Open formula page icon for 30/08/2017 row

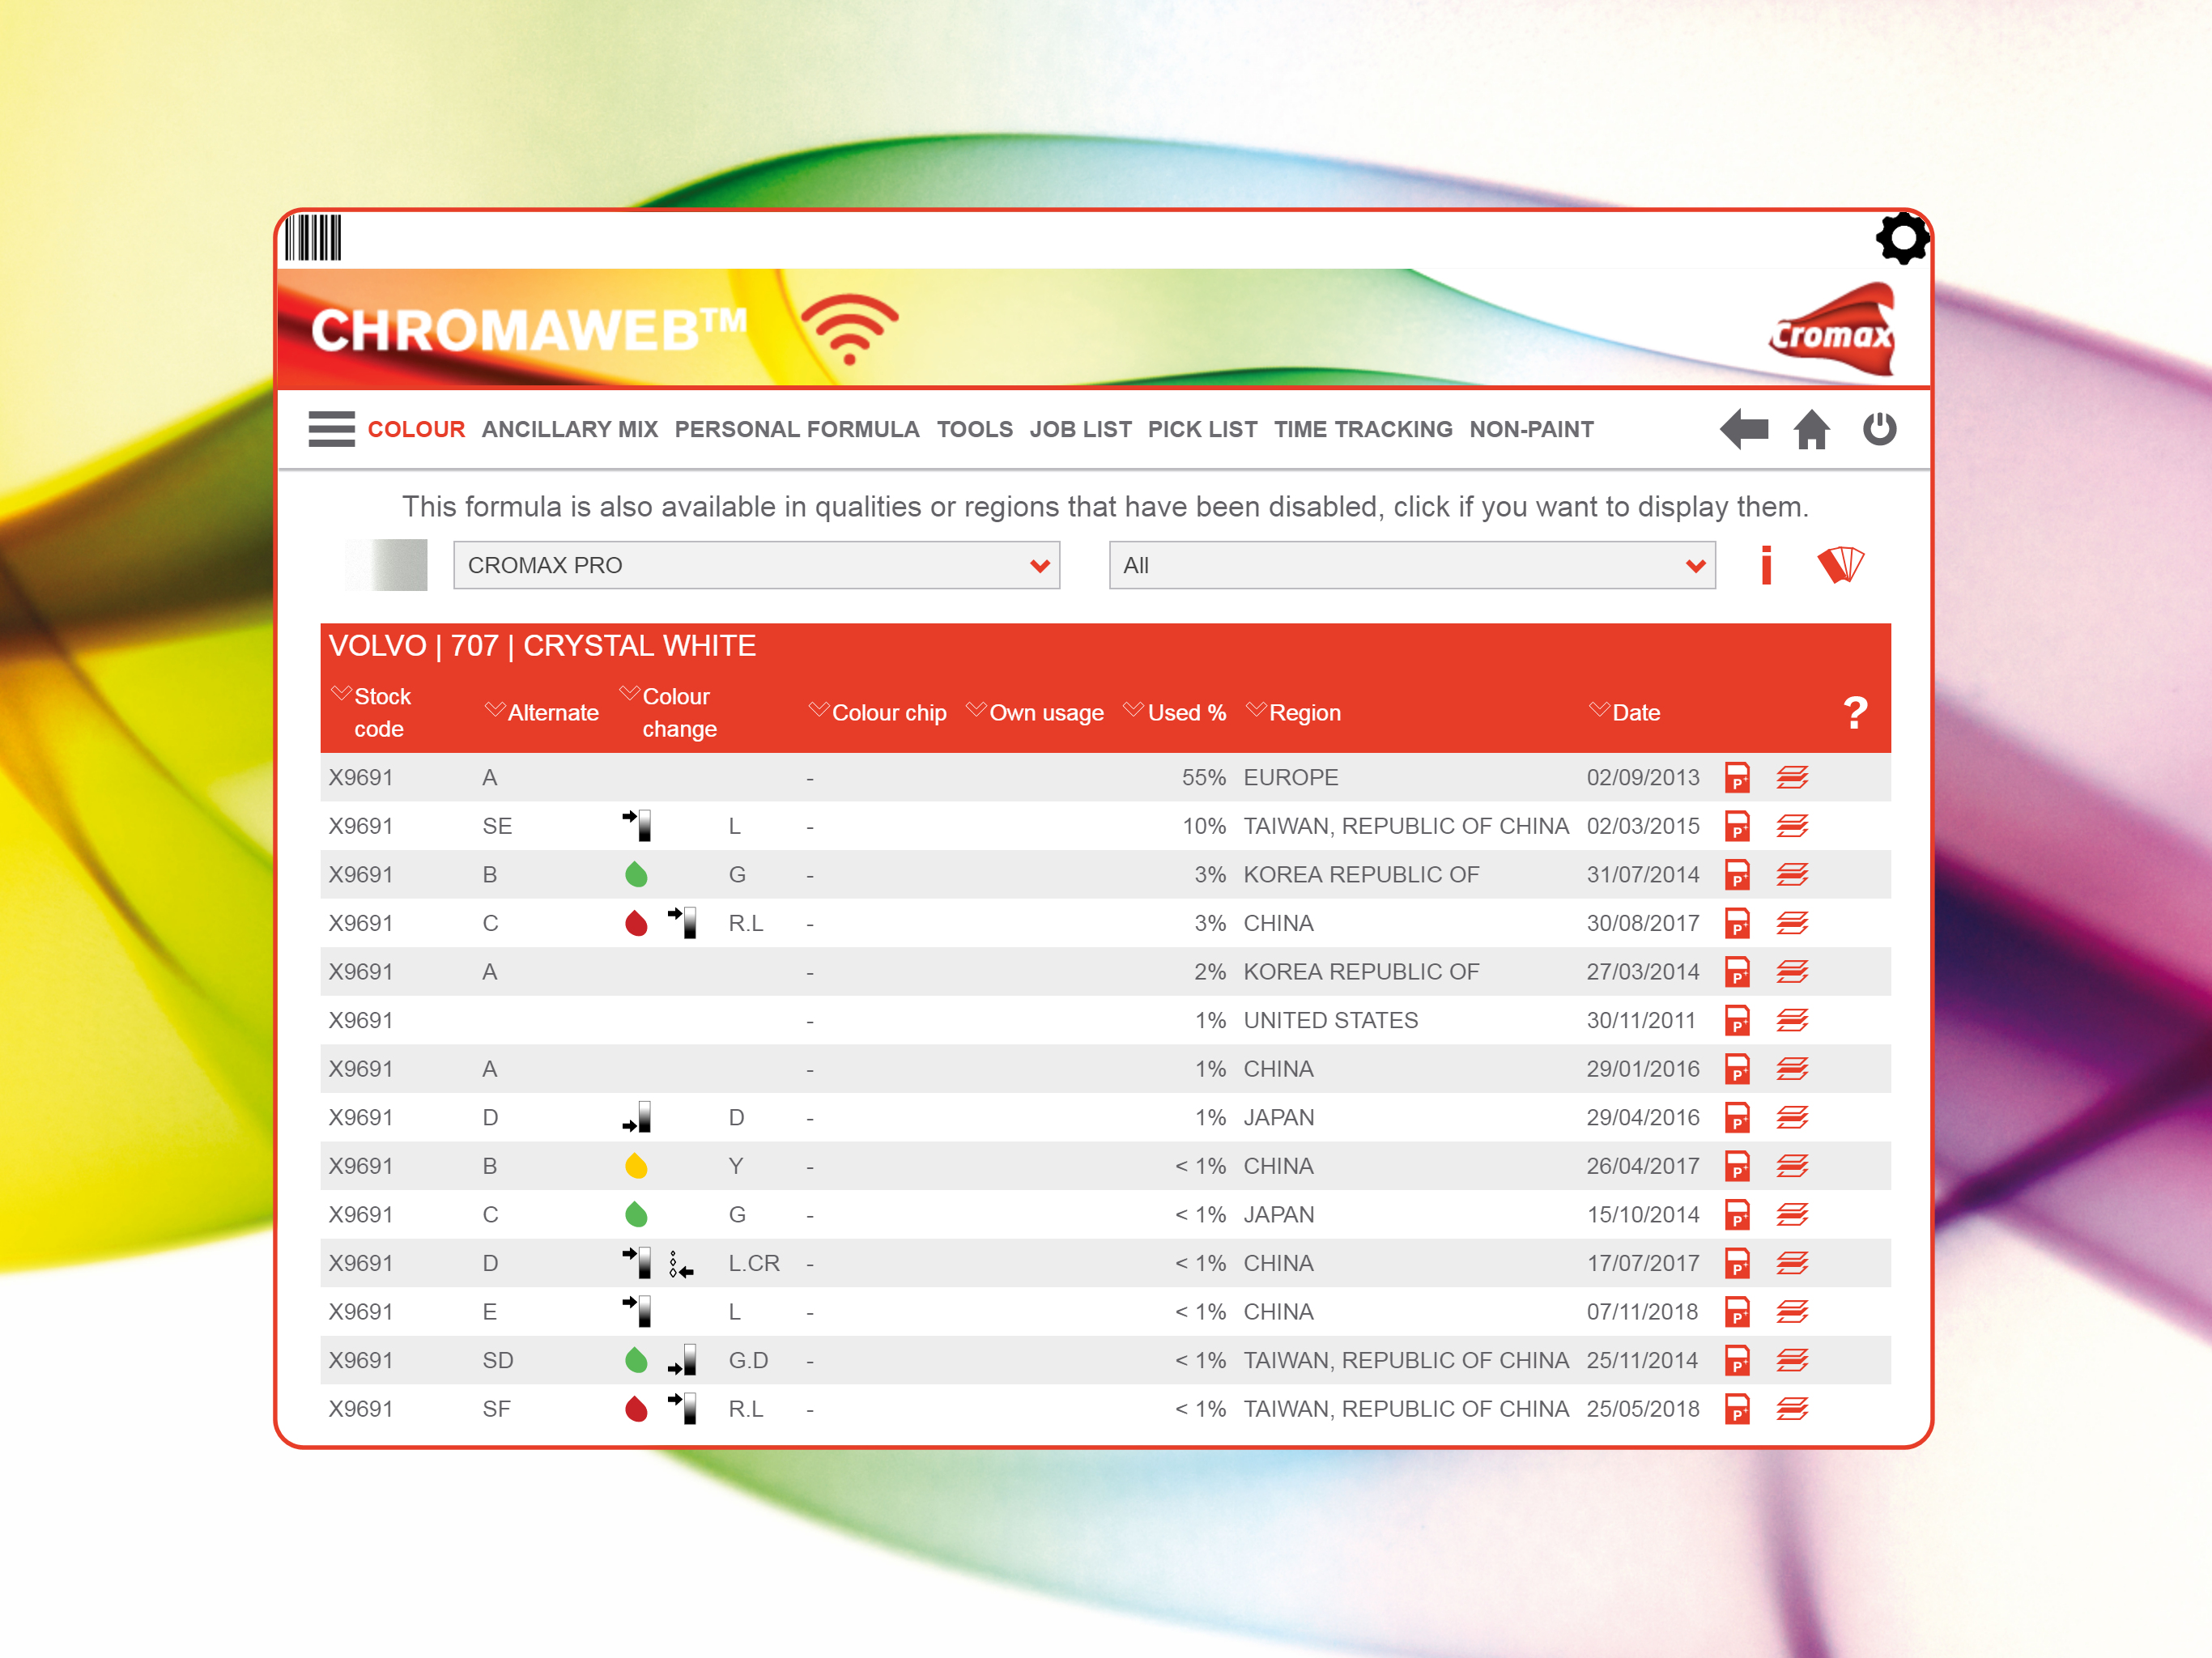point(1737,924)
